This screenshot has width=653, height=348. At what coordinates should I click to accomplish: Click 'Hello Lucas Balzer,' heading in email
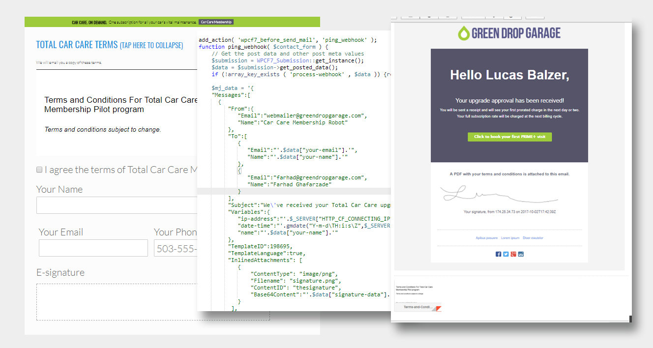pos(509,75)
